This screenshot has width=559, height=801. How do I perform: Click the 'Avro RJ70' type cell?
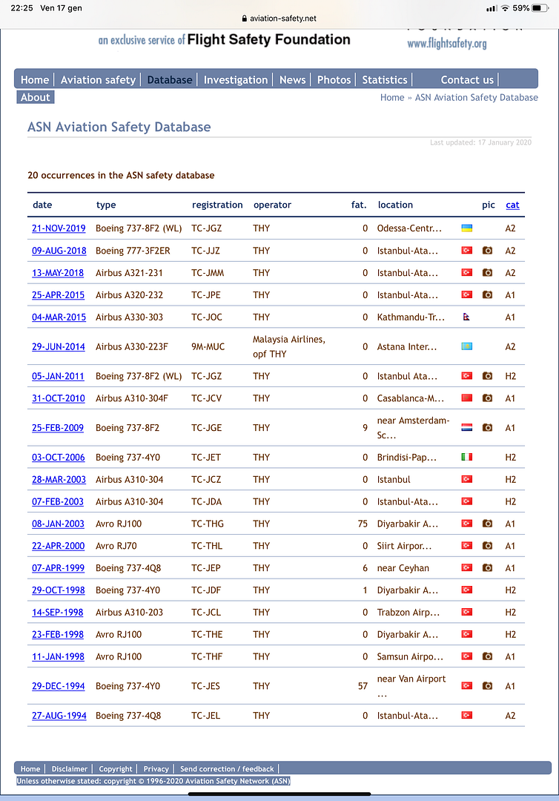[x=116, y=546]
